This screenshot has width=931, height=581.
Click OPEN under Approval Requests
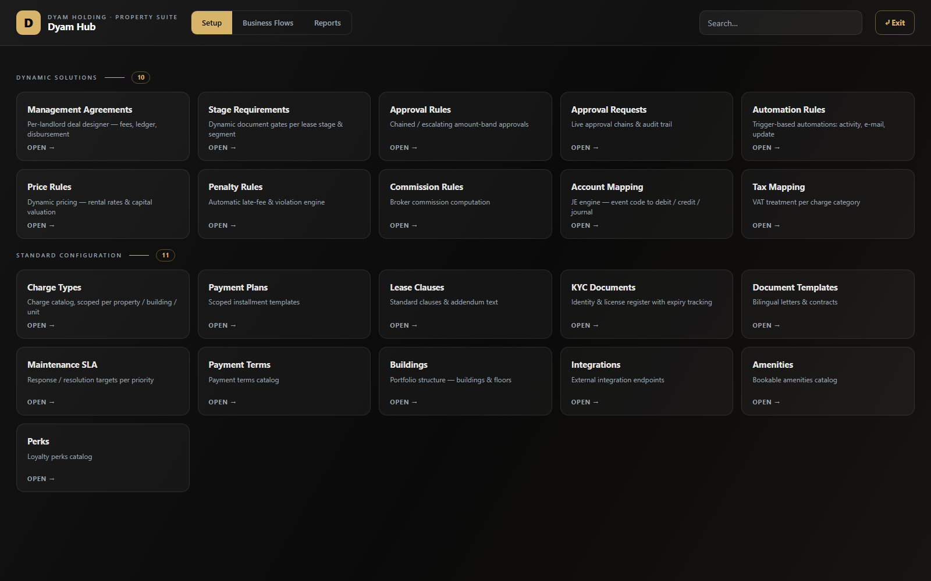click(585, 148)
